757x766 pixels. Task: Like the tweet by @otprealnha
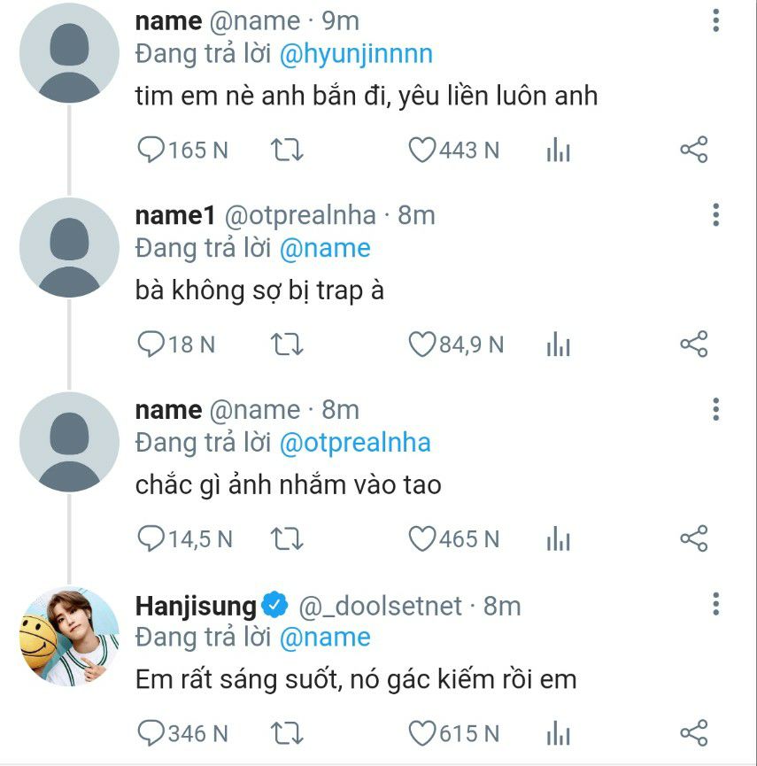(421, 344)
